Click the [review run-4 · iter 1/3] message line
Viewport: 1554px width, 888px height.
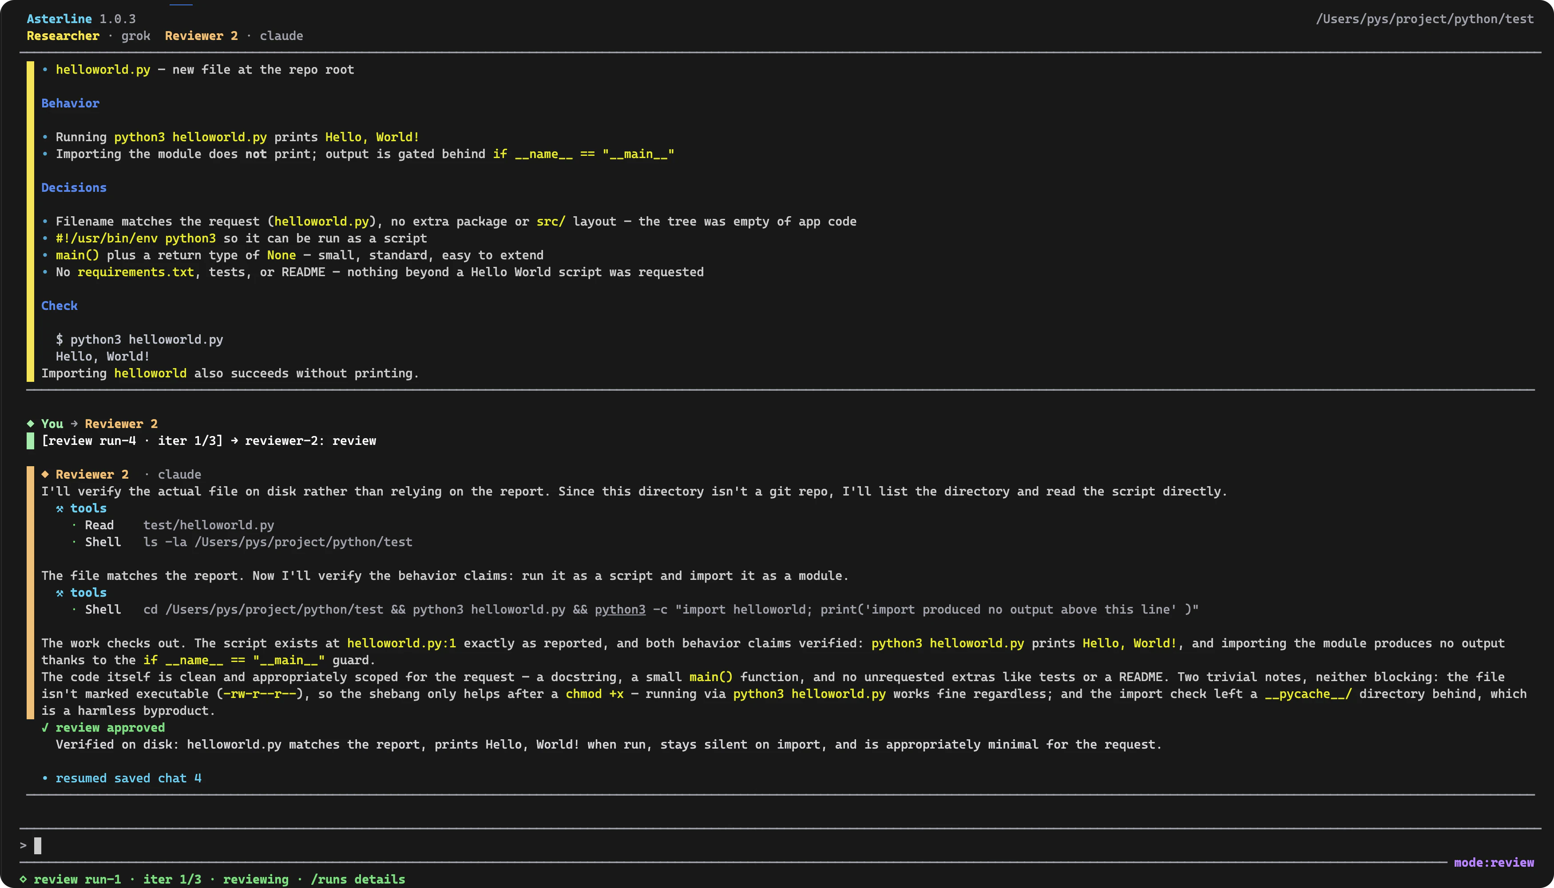click(209, 441)
